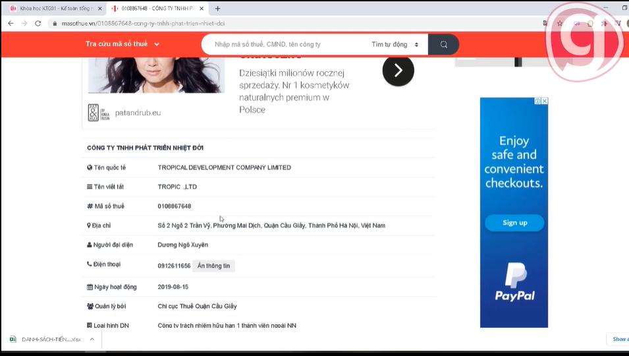Click the building icon beside Loại hình DN

pyautogui.click(x=90, y=326)
